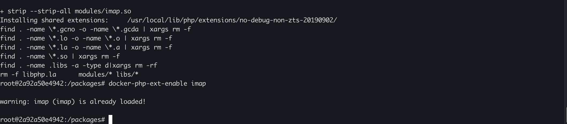The width and height of the screenshot is (567, 124).
Task: Click "libphp.la" in the rm -f line
Action: (39, 75)
